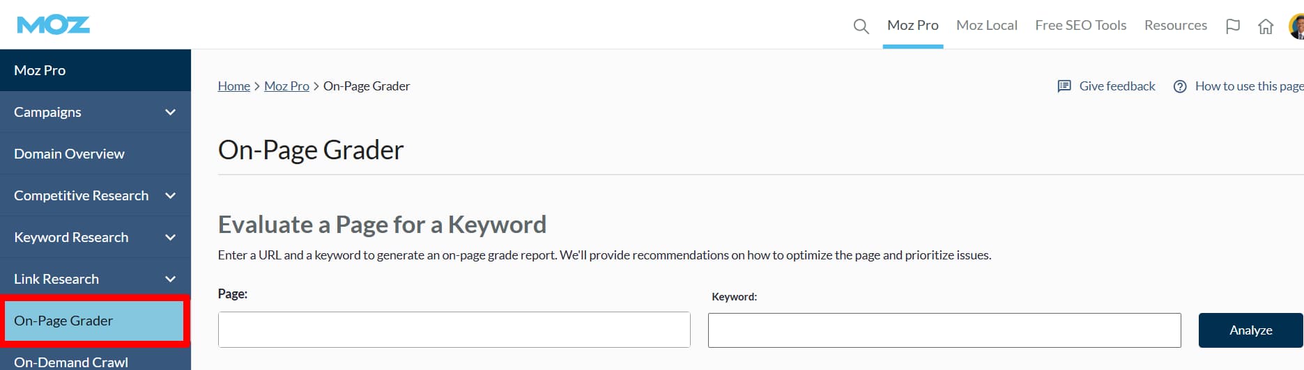Open the user profile avatar
Image resolution: width=1304 pixels, height=370 pixels.
(x=1297, y=26)
